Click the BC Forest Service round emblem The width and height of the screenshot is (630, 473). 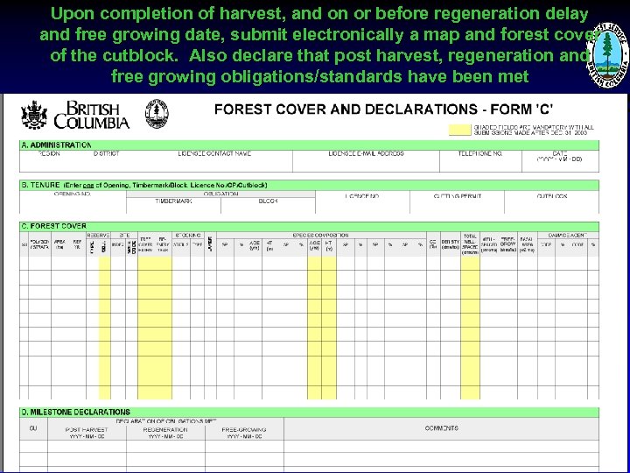pos(607,55)
